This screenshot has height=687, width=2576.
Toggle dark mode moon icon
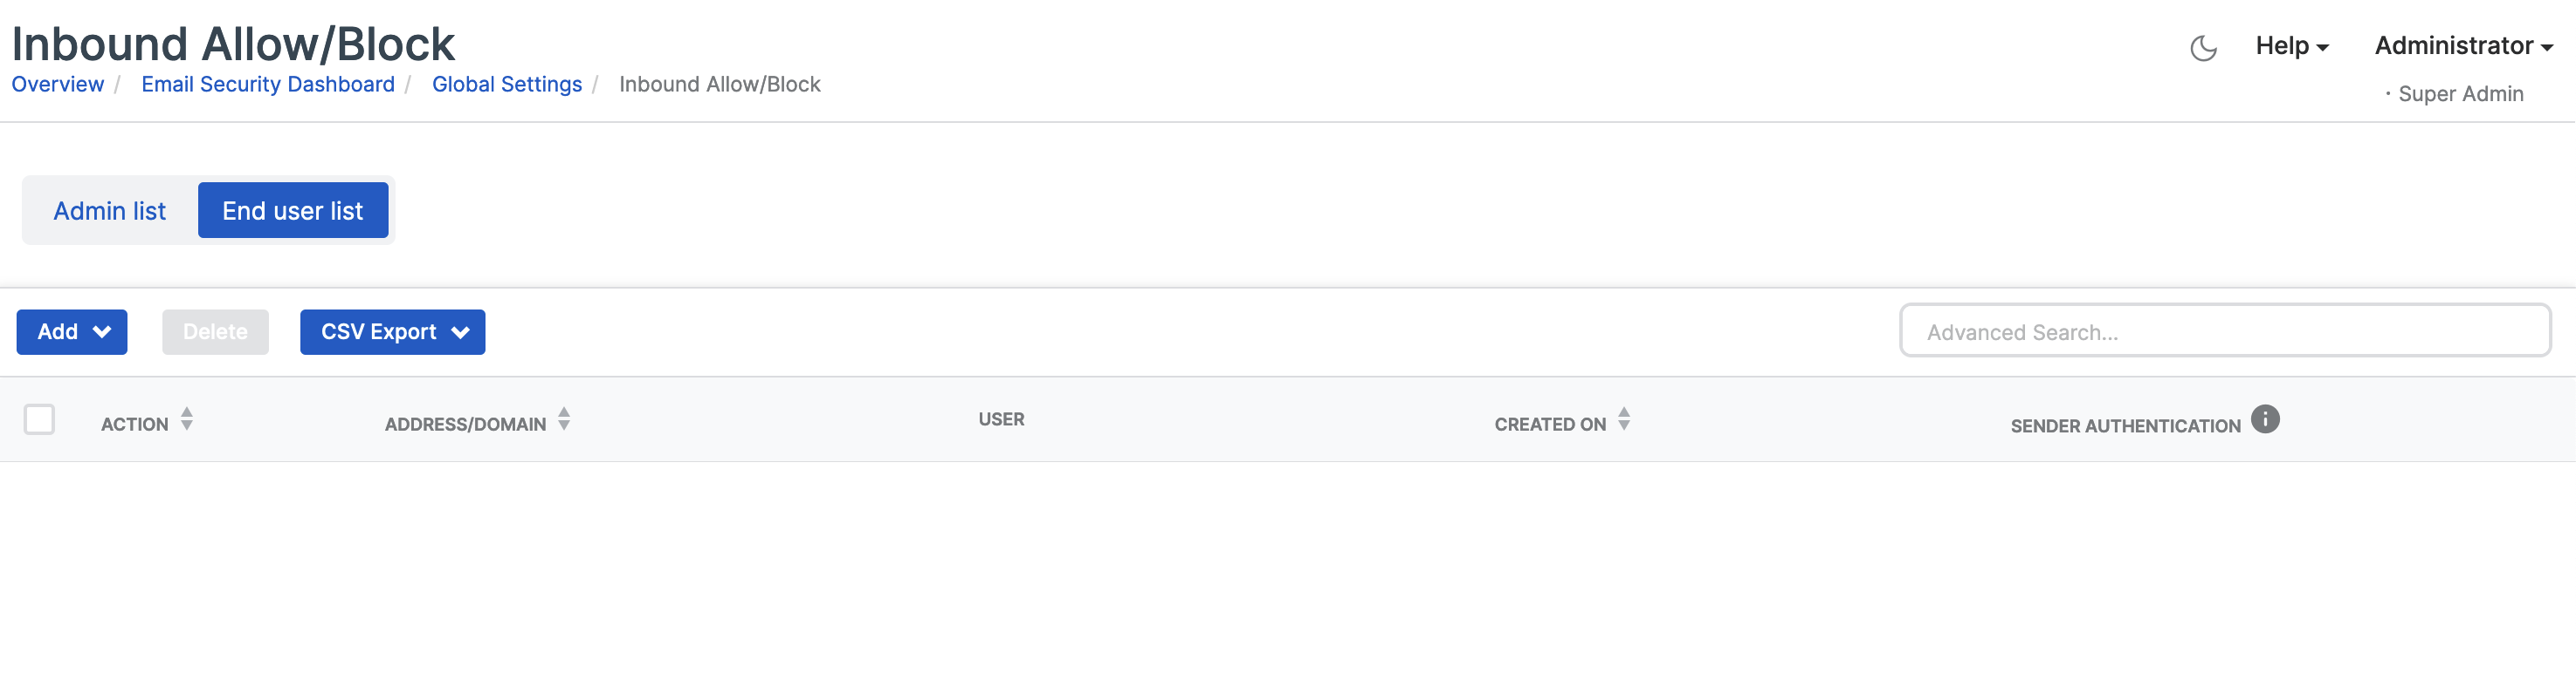2203,47
